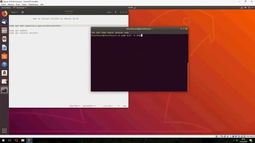
Task: Click Windows taskbar clock and date
Action: 243,140
